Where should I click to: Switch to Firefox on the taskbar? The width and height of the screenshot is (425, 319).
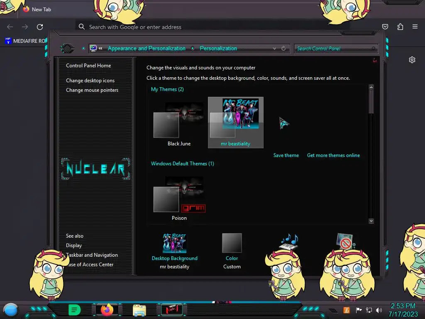coord(107,310)
